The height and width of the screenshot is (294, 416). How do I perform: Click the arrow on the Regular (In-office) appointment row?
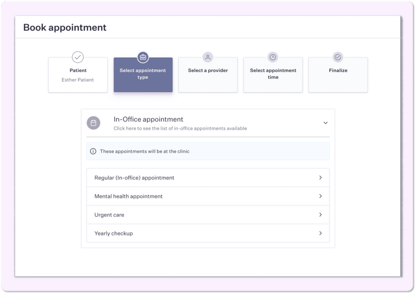[320, 178]
